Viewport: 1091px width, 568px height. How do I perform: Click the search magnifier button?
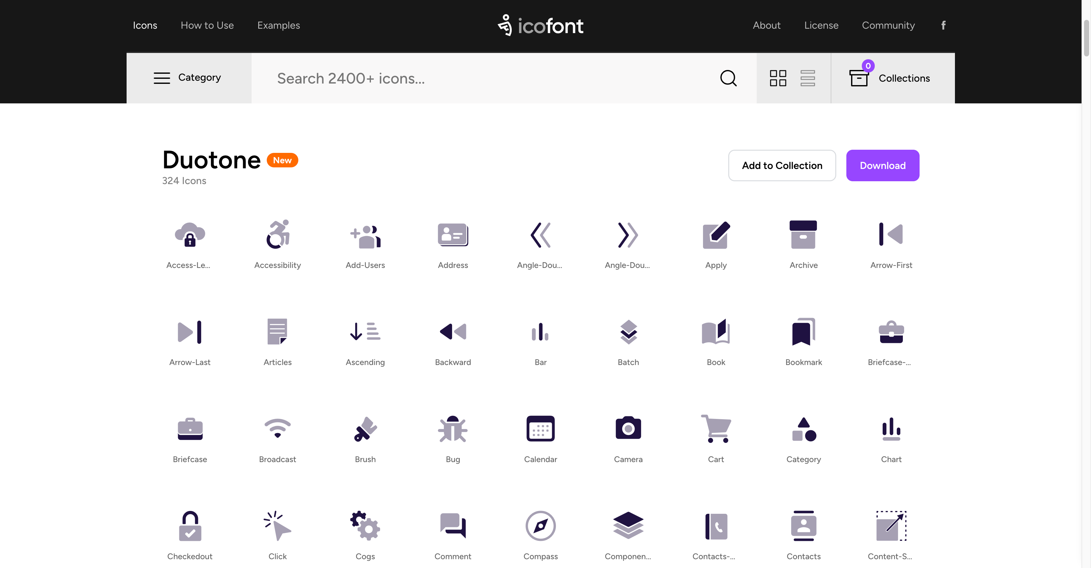(x=728, y=78)
